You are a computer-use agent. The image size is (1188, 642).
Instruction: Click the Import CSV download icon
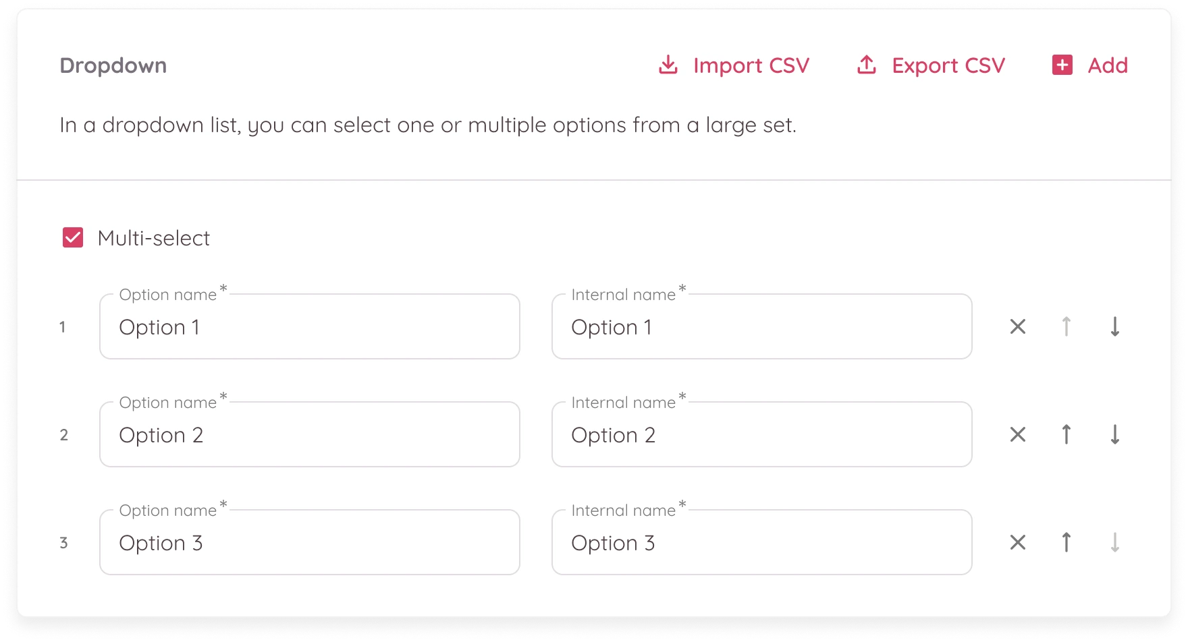[668, 65]
